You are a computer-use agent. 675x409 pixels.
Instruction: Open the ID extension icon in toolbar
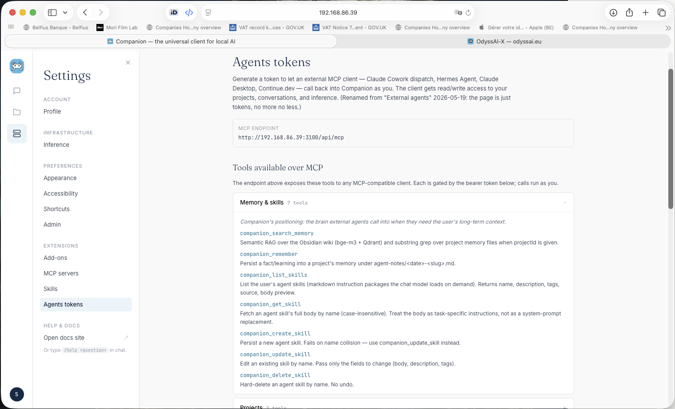click(x=174, y=12)
